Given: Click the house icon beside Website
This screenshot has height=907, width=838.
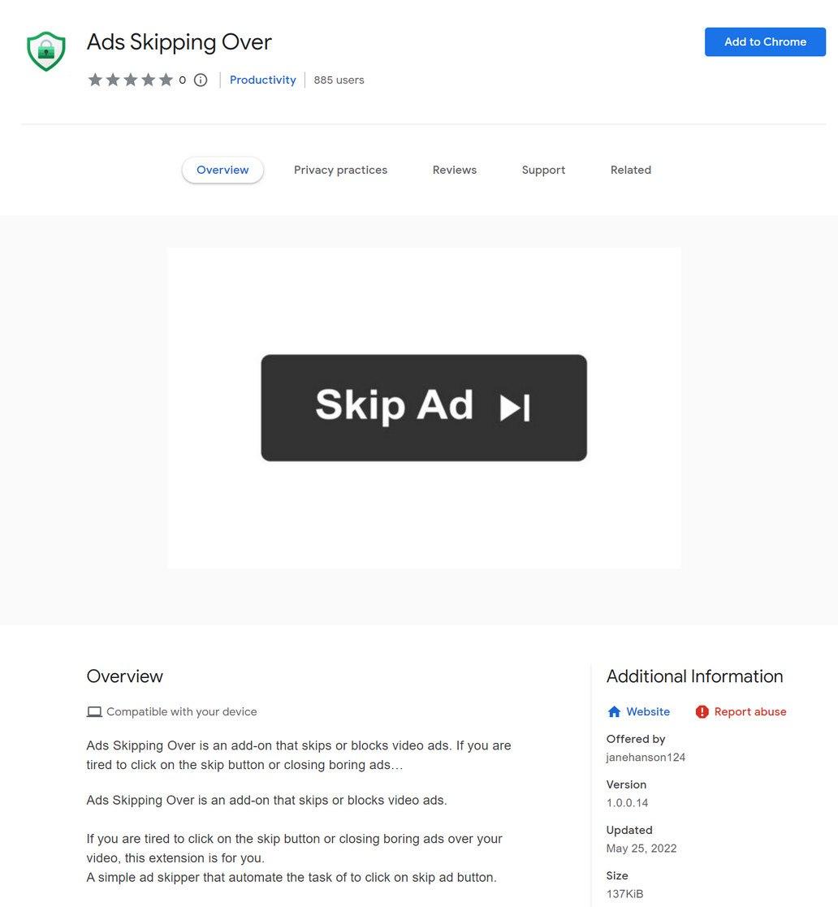Looking at the screenshot, I should (x=614, y=711).
